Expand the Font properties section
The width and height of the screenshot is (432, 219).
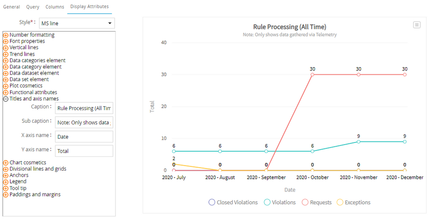click(x=6, y=41)
